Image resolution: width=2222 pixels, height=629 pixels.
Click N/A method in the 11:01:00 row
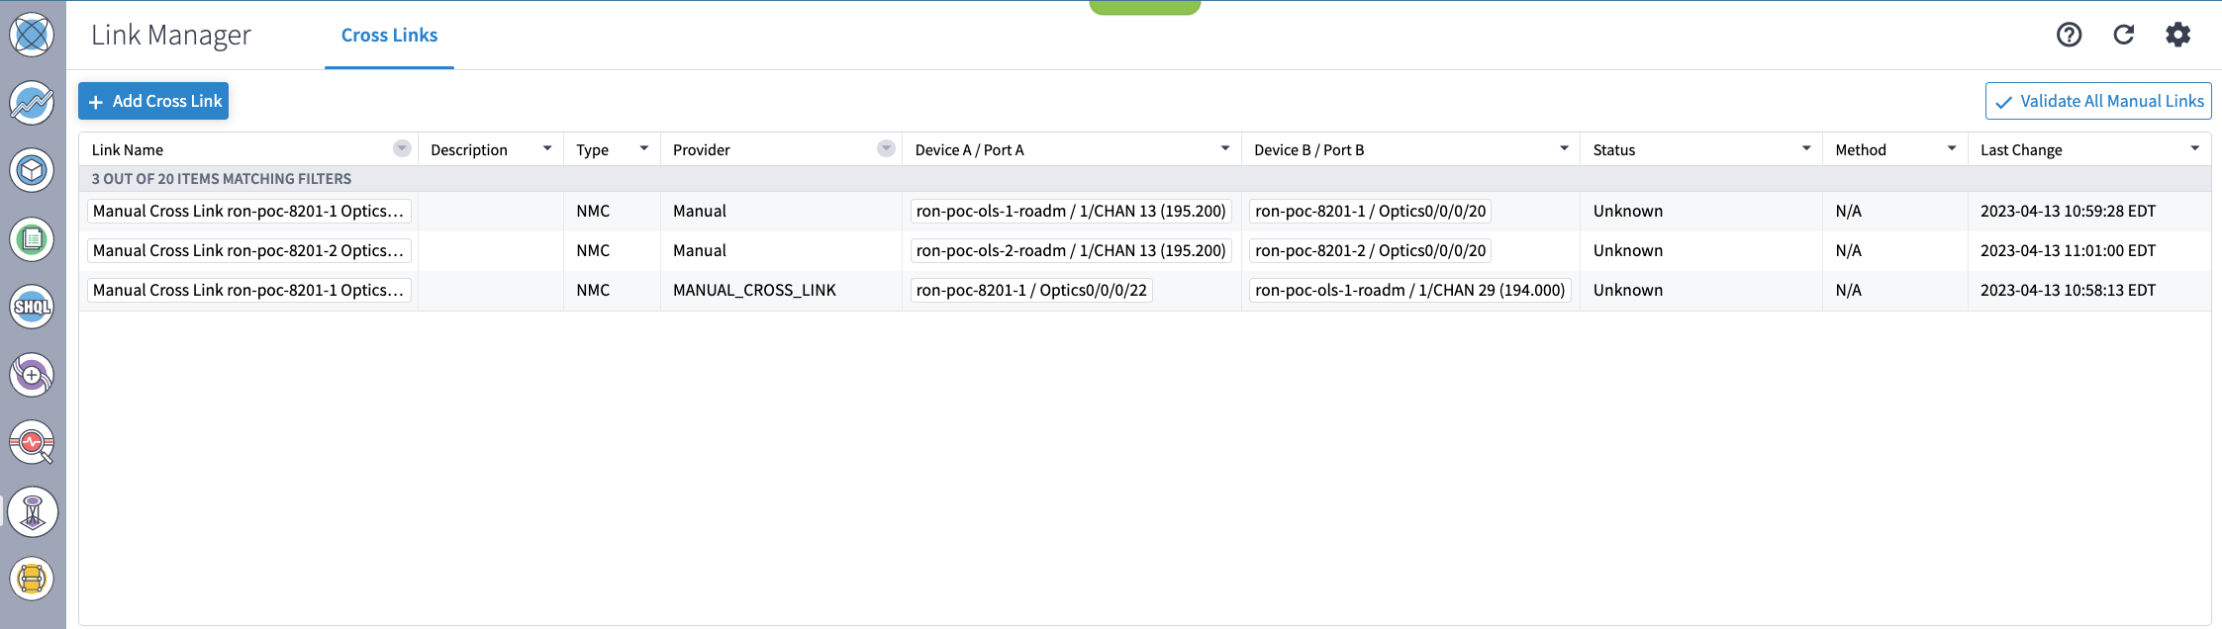tap(1848, 250)
